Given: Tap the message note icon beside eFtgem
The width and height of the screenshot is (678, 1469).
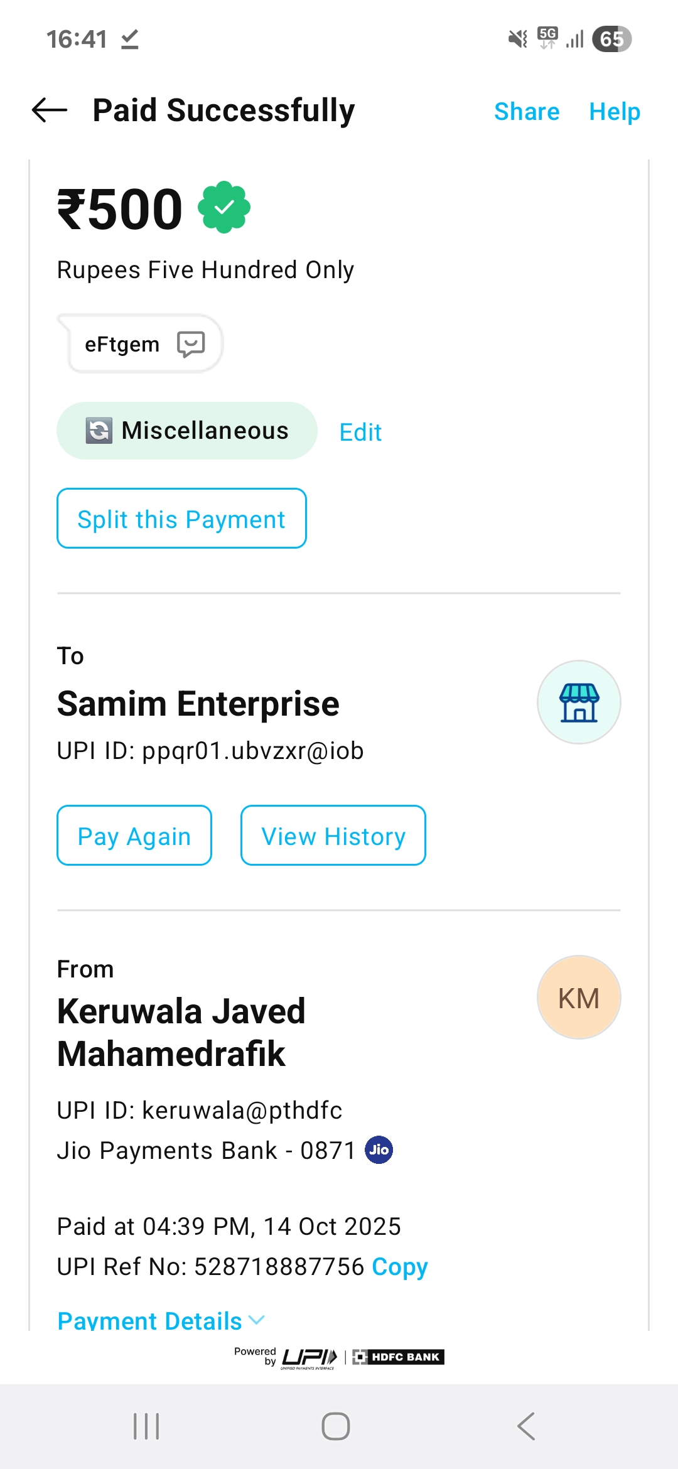Looking at the screenshot, I should click(x=191, y=344).
